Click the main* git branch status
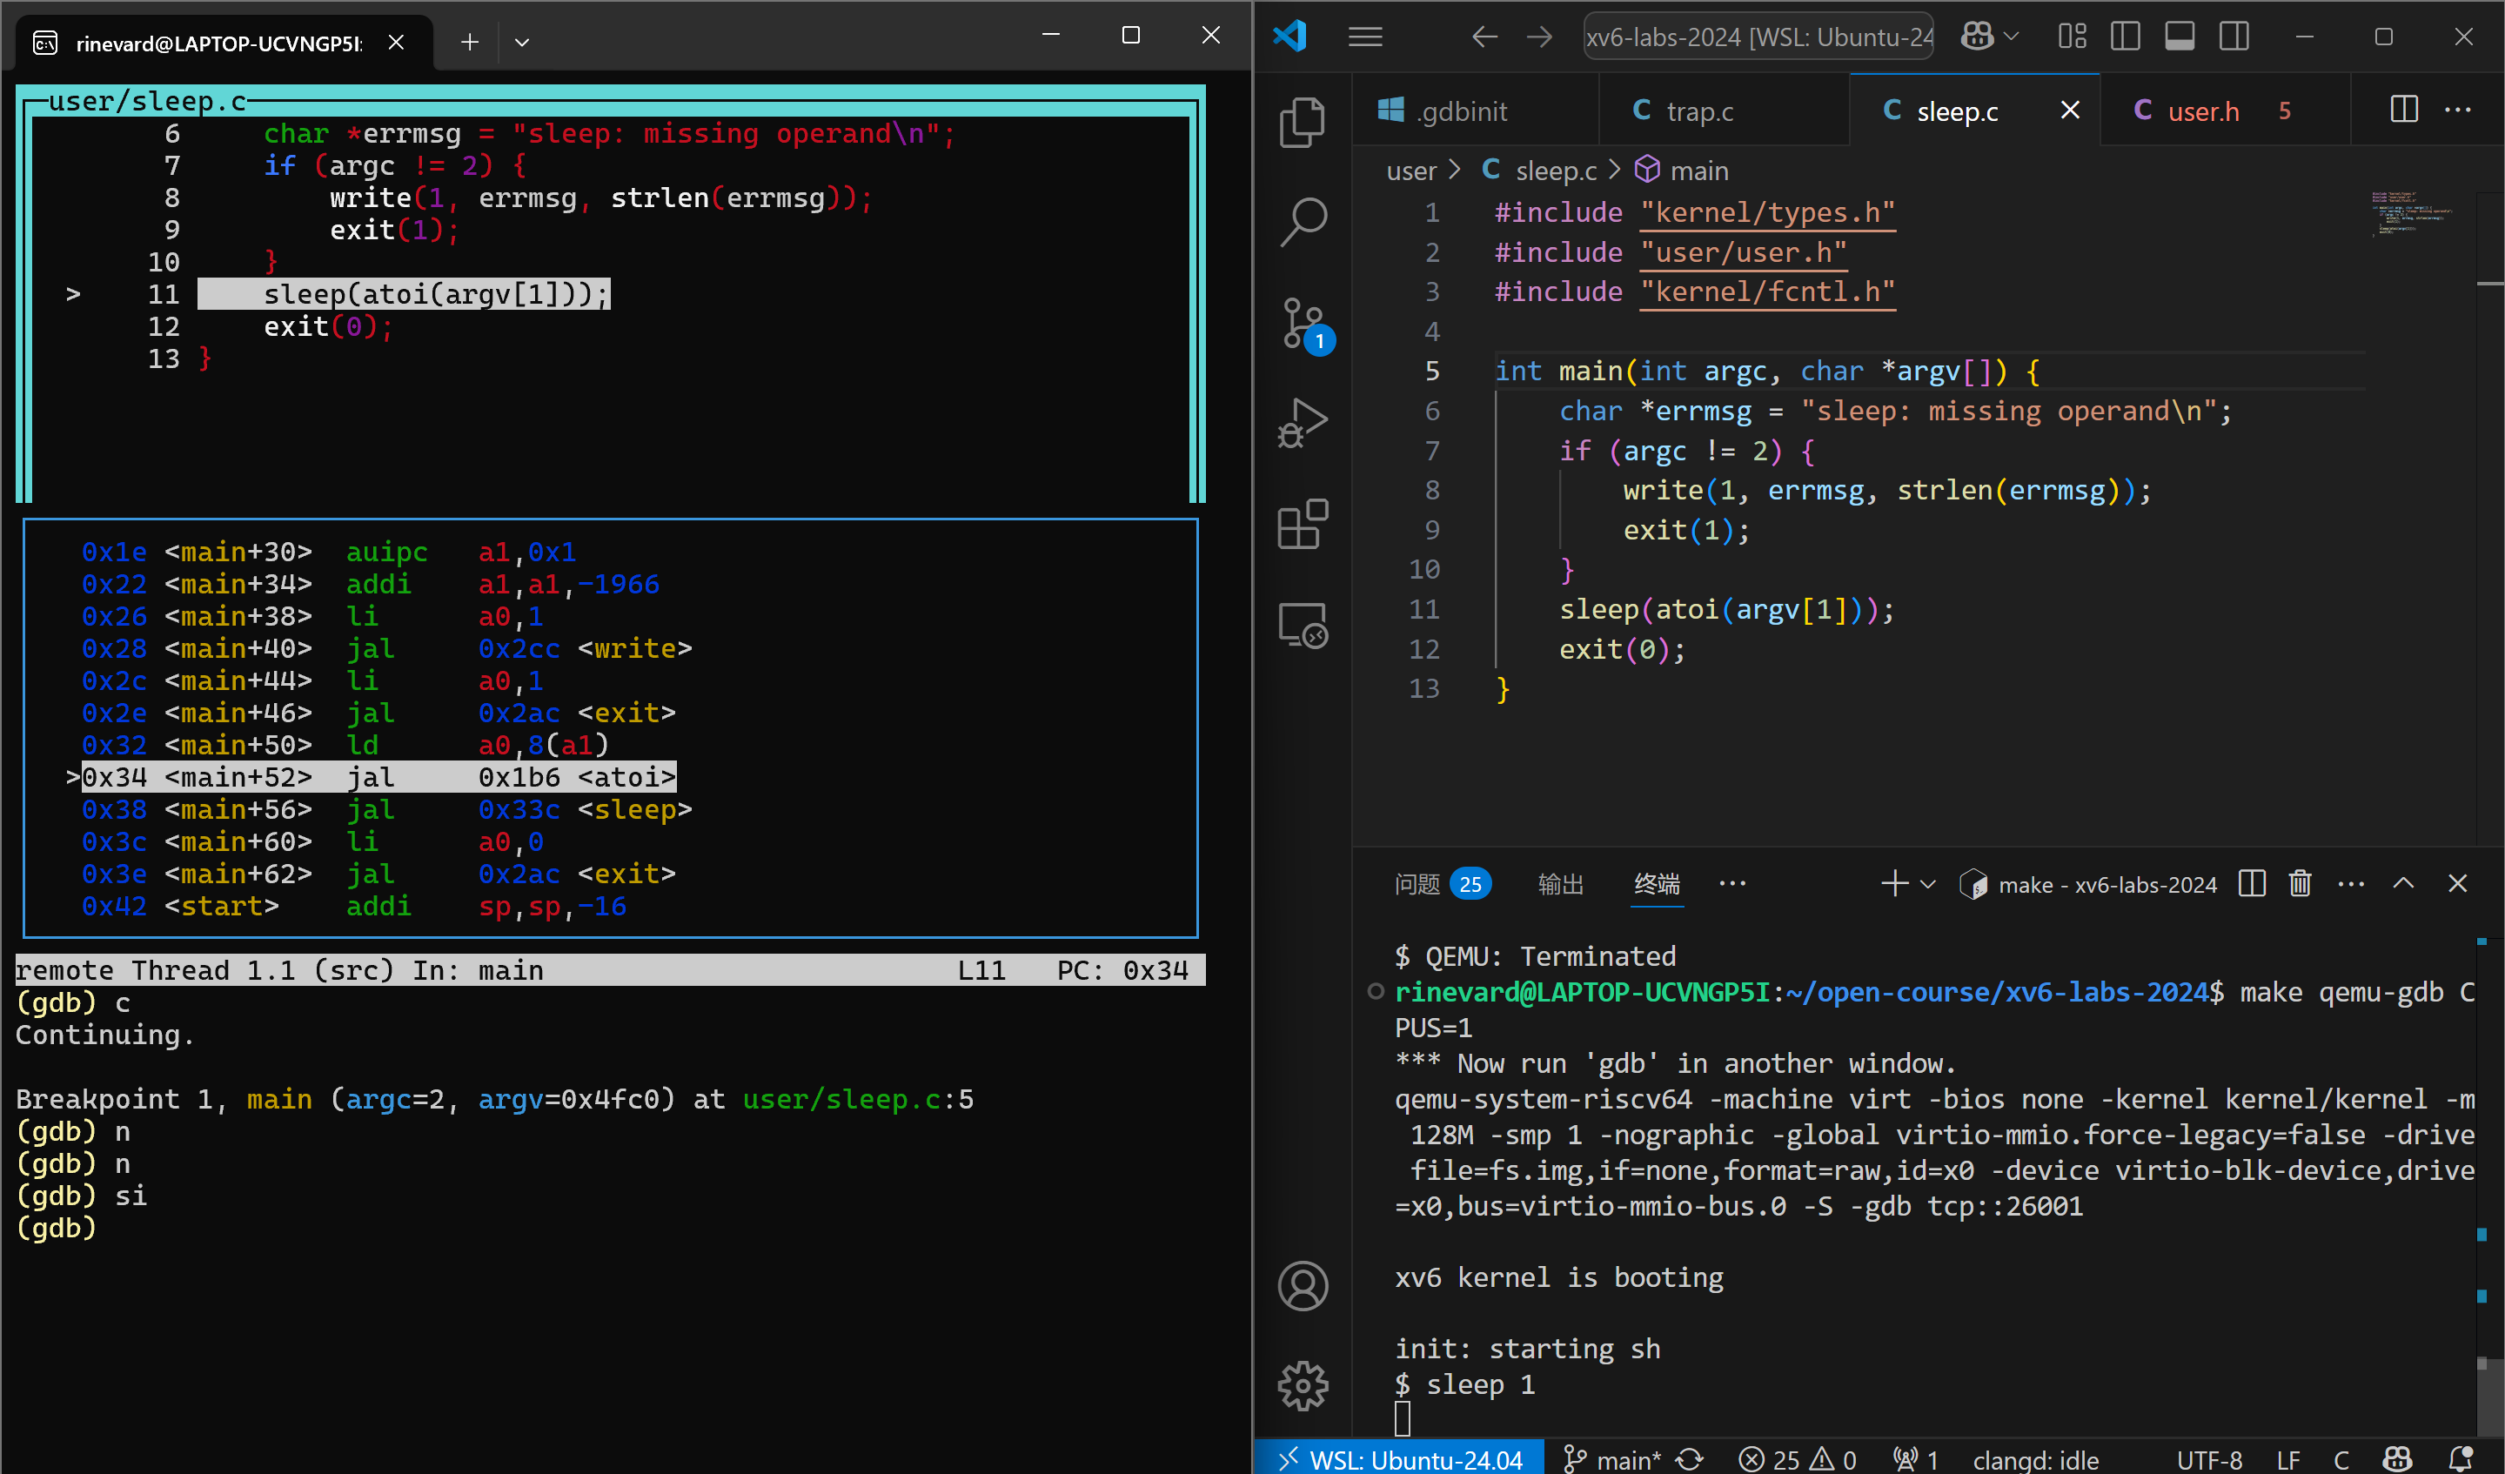 click(x=1614, y=1458)
